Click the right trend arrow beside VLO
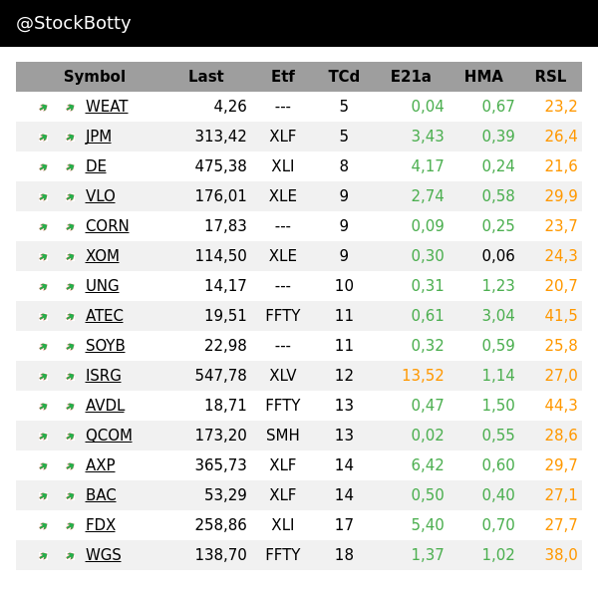Image resolution: width=598 pixels, height=598 pixels. pos(70,197)
